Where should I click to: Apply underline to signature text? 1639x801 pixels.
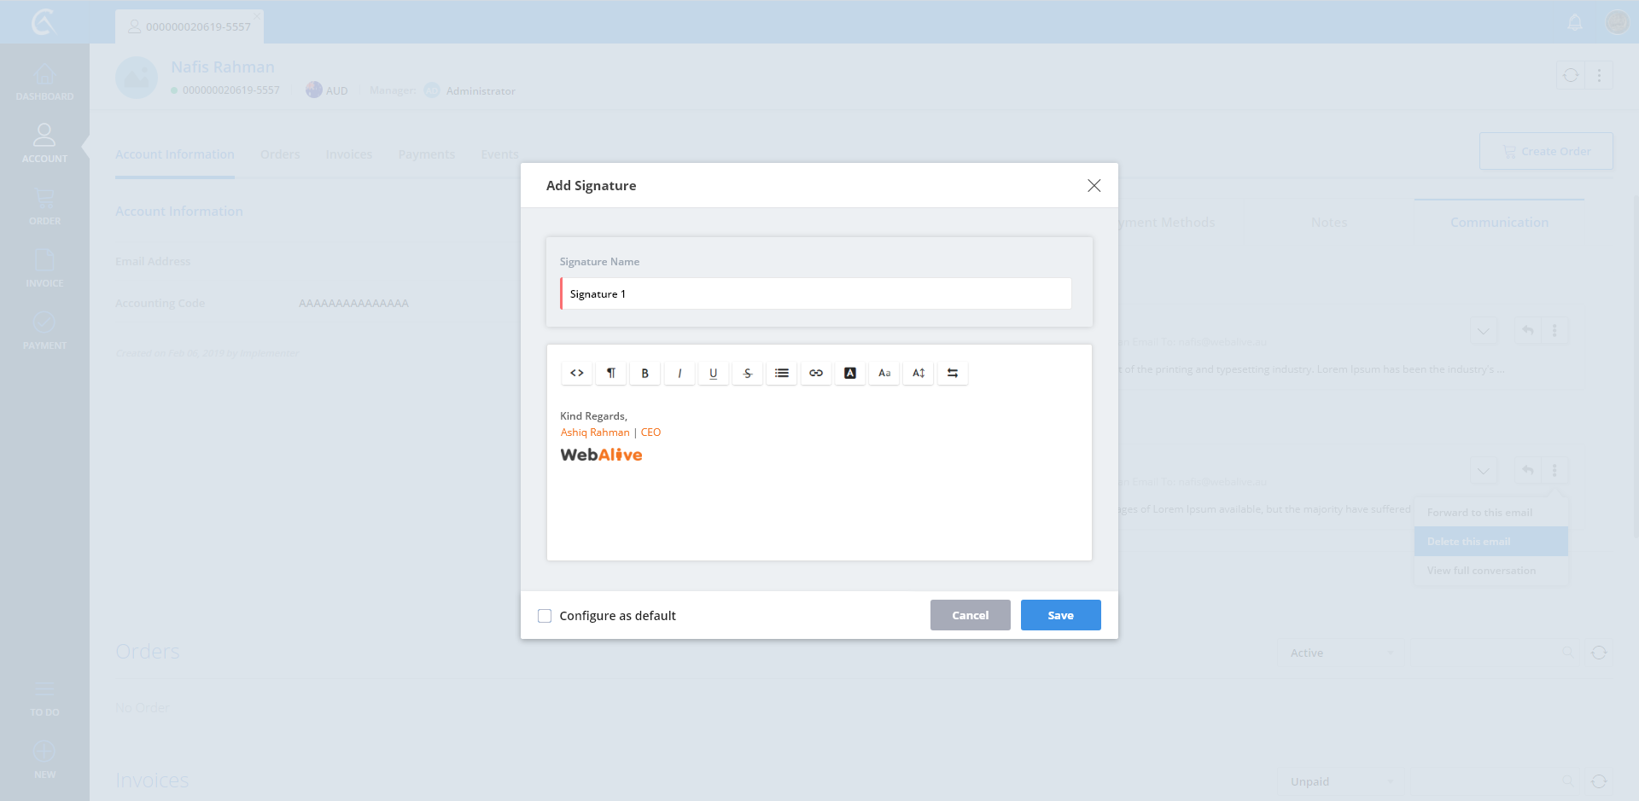pyautogui.click(x=714, y=373)
